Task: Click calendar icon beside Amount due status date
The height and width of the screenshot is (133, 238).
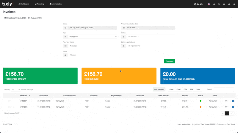Action: (124, 28)
